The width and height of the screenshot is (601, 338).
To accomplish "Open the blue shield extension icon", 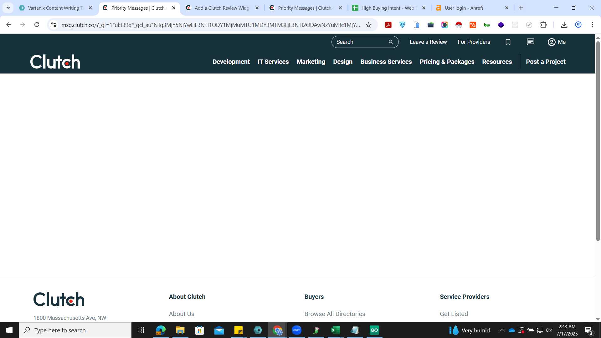I will click(x=402, y=25).
